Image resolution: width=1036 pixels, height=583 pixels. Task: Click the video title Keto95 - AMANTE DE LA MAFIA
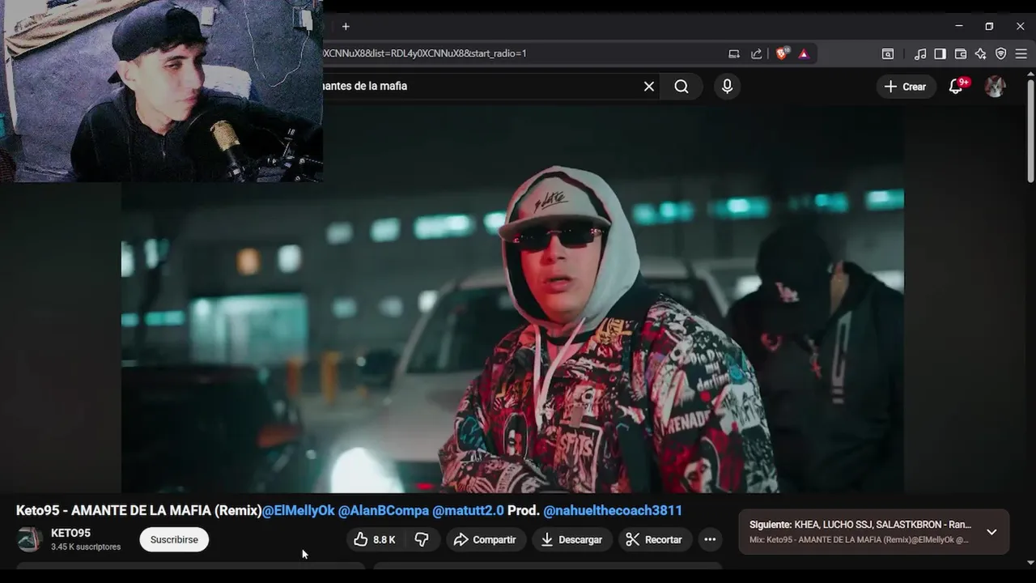tap(138, 511)
